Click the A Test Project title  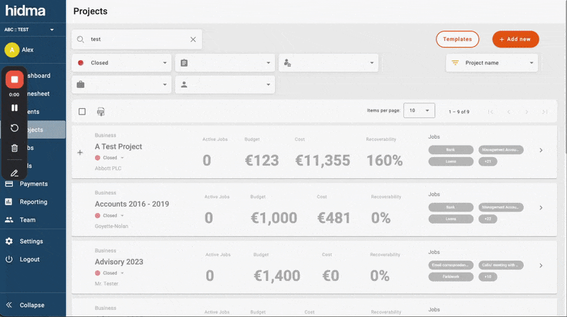118,146
